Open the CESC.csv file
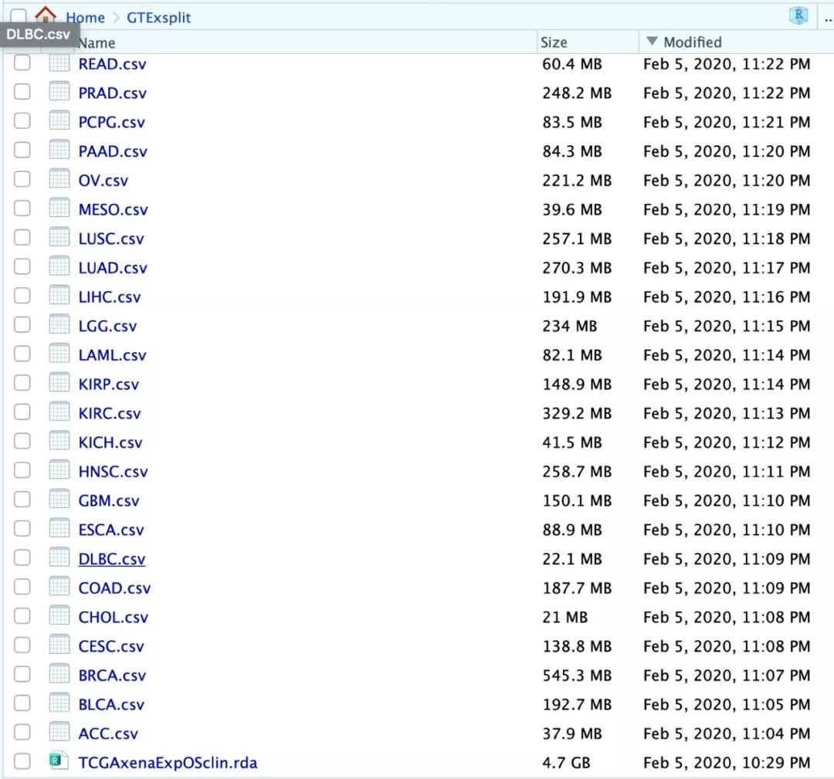The image size is (834, 779). pyautogui.click(x=111, y=646)
